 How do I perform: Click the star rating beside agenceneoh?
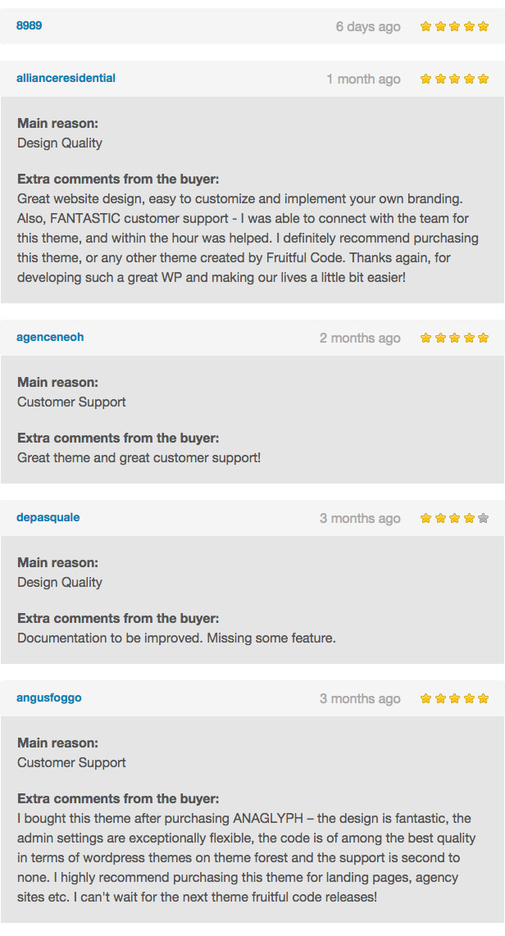[x=454, y=338]
